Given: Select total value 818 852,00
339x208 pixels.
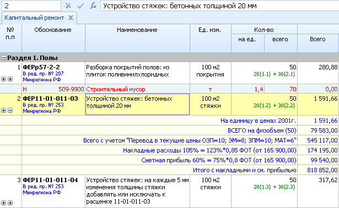Looking at the screenshot, I should click(322, 170).
